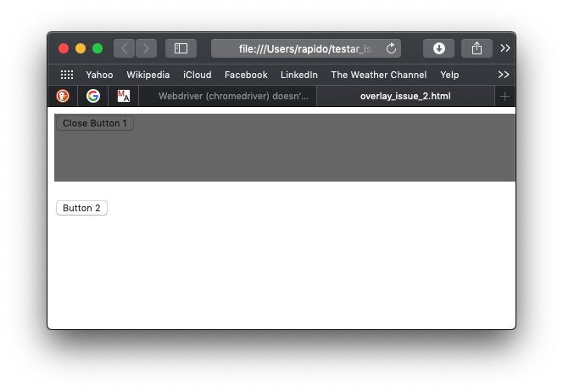The height and width of the screenshot is (392, 563).
Task: Toggle the sidebar button in Safari toolbar
Action: [181, 48]
